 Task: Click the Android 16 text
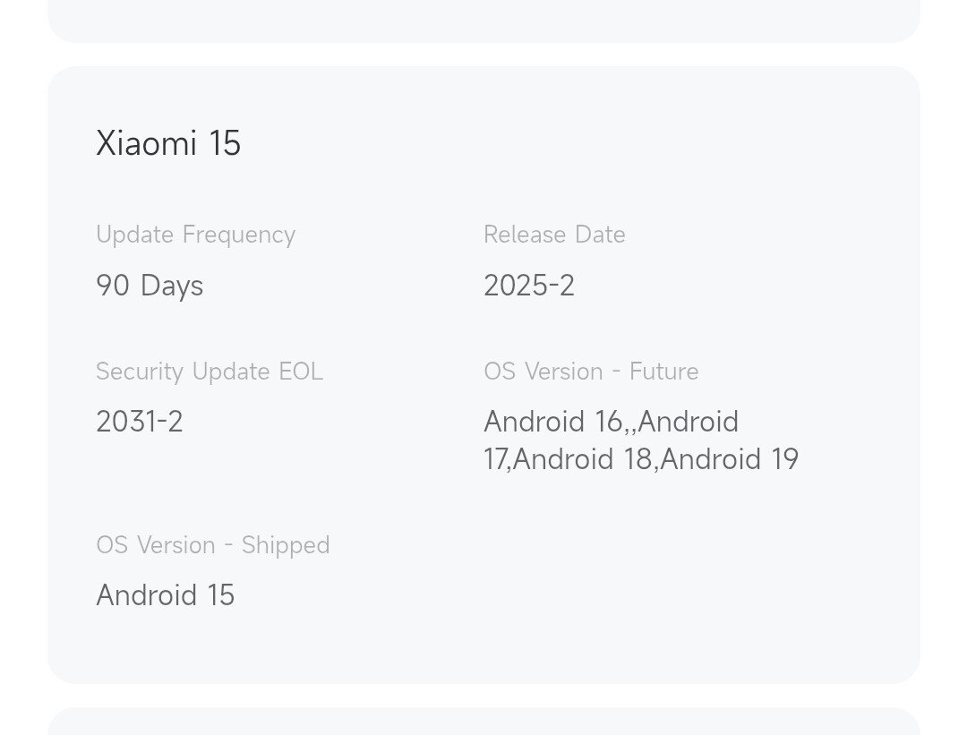552,422
